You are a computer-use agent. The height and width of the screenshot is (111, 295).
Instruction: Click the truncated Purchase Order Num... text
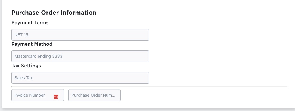pyautogui.click(x=93, y=95)
